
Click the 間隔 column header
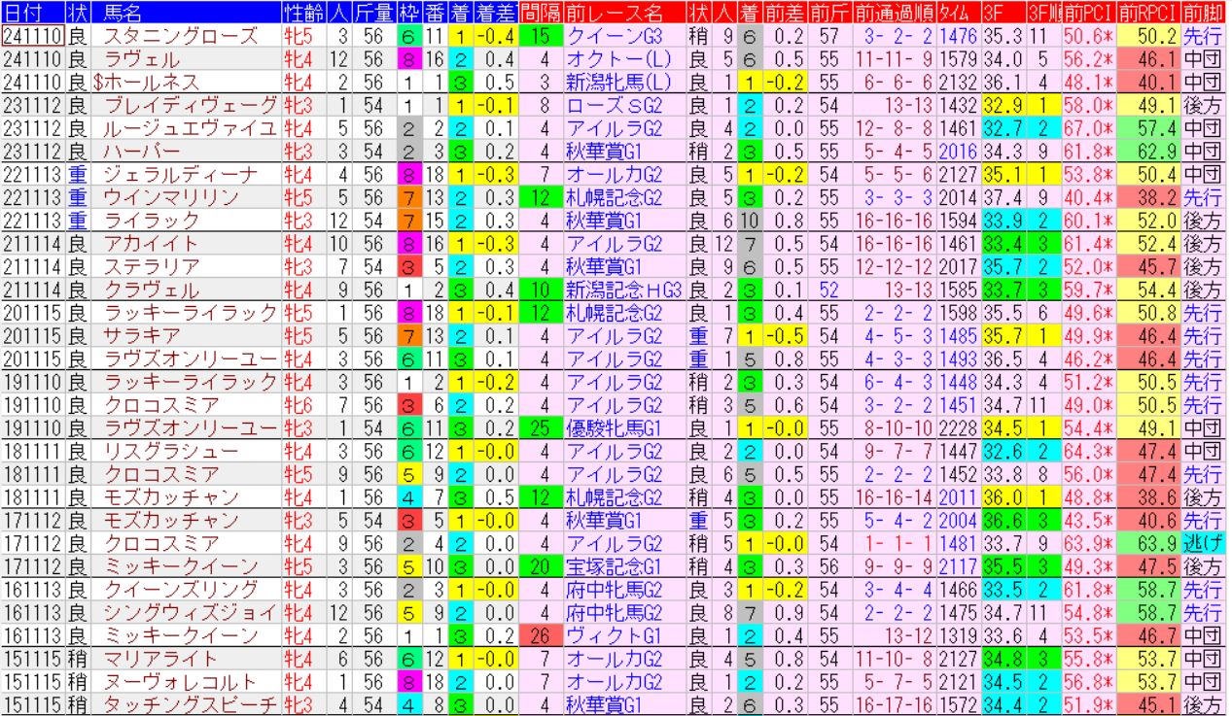pos(540,13)
